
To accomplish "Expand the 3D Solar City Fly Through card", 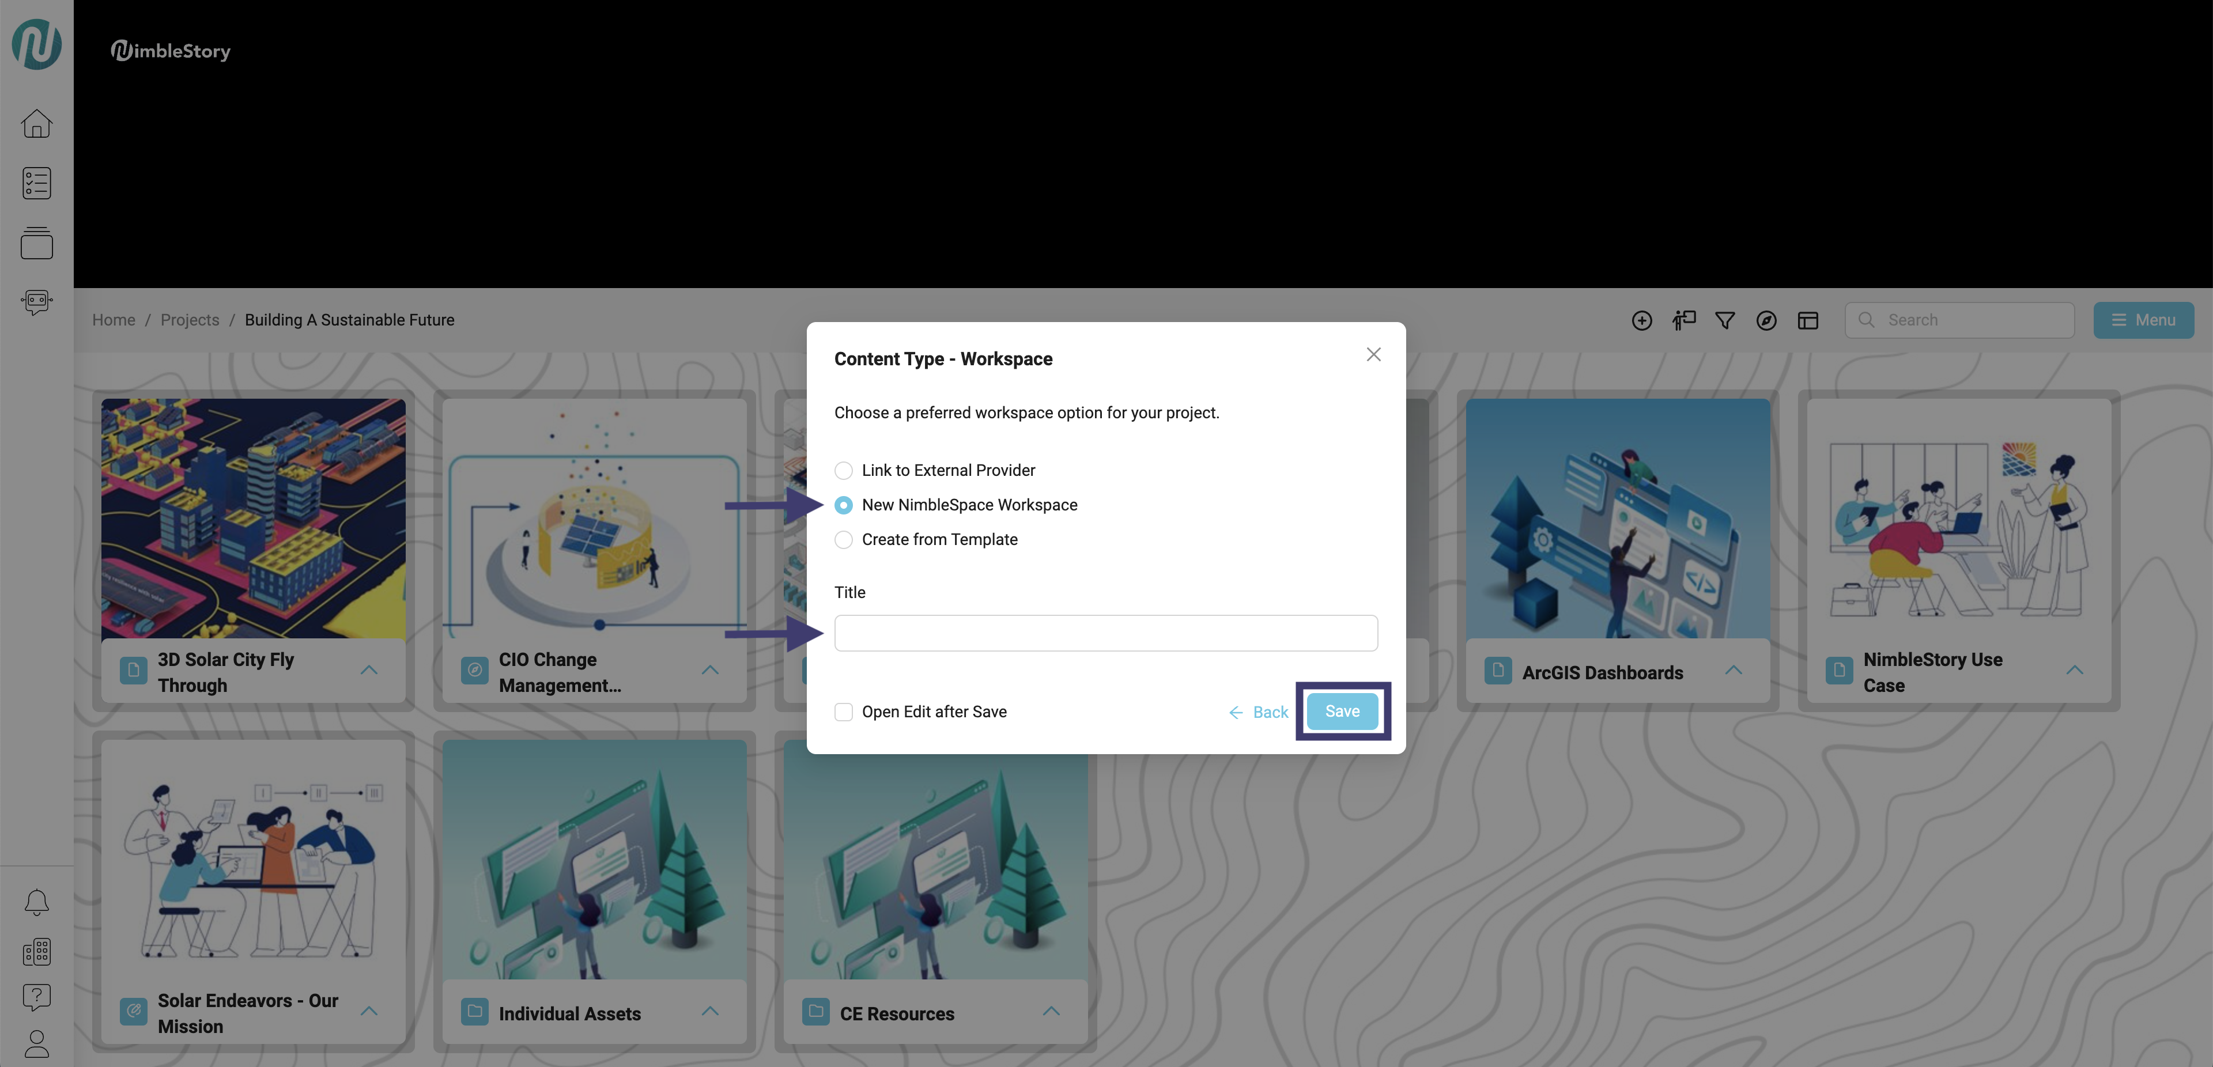I will pyautogui.click(x=369, y=670).
